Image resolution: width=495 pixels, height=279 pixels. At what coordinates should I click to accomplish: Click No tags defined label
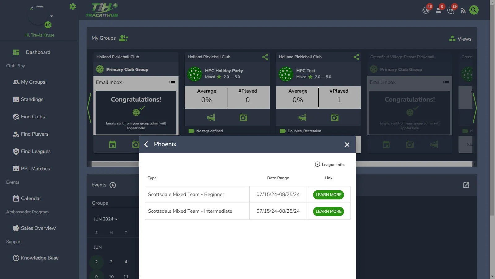coord(209,131)
